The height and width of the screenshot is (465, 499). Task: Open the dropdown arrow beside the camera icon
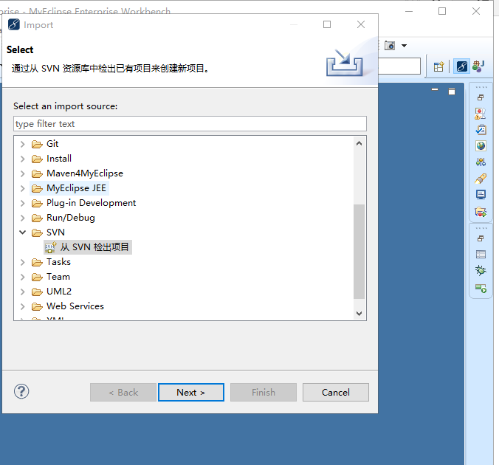pos(404,46)
